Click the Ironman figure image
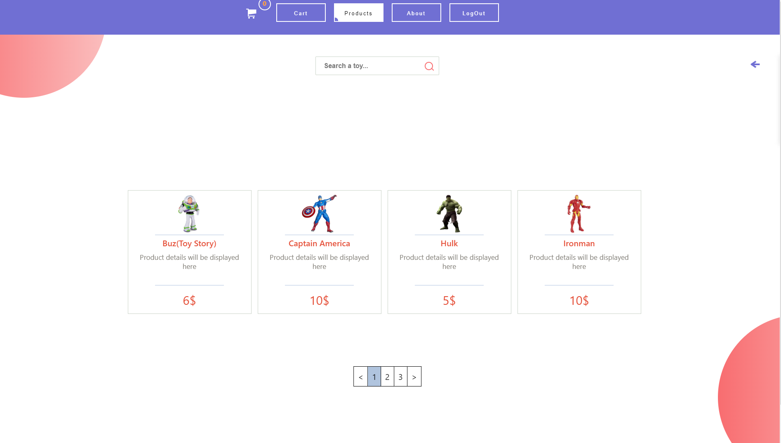This screenshot has width=781, height=443. (579, 214)
